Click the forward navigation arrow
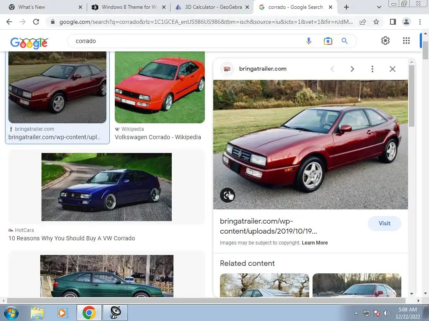This screenshot has width=429, height=321. (x=23, y=22)
